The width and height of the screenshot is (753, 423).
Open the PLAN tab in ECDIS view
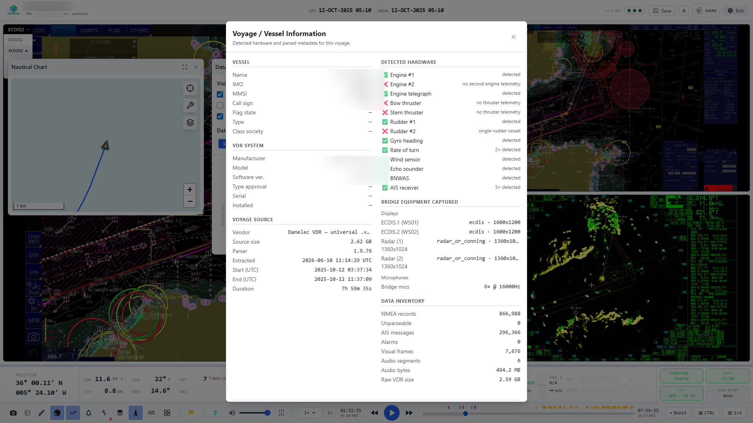tap(114, 31)
